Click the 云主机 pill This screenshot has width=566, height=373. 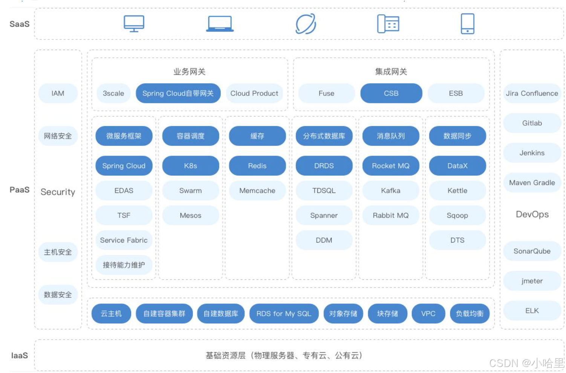tap(111, 314)
